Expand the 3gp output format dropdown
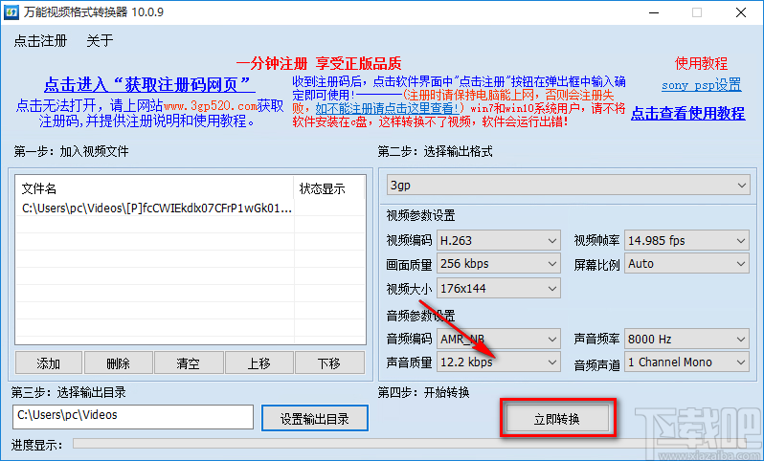 coord(568,186)
